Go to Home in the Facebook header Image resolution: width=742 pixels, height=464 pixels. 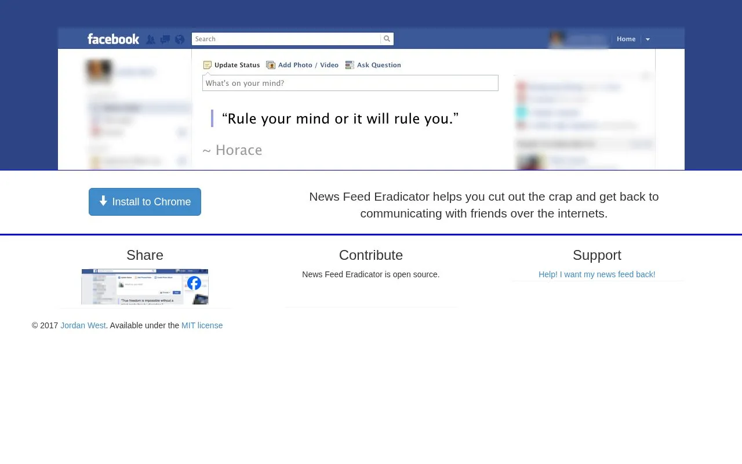[x=626, y=39]
